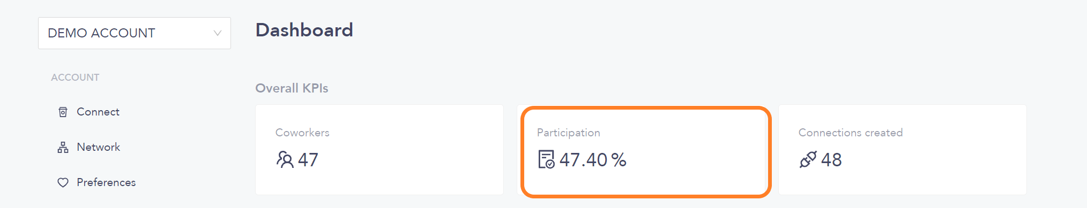This screenshot has width=1087, height=208.
Task: Go to the Network menu item
Action: point(98,147)
